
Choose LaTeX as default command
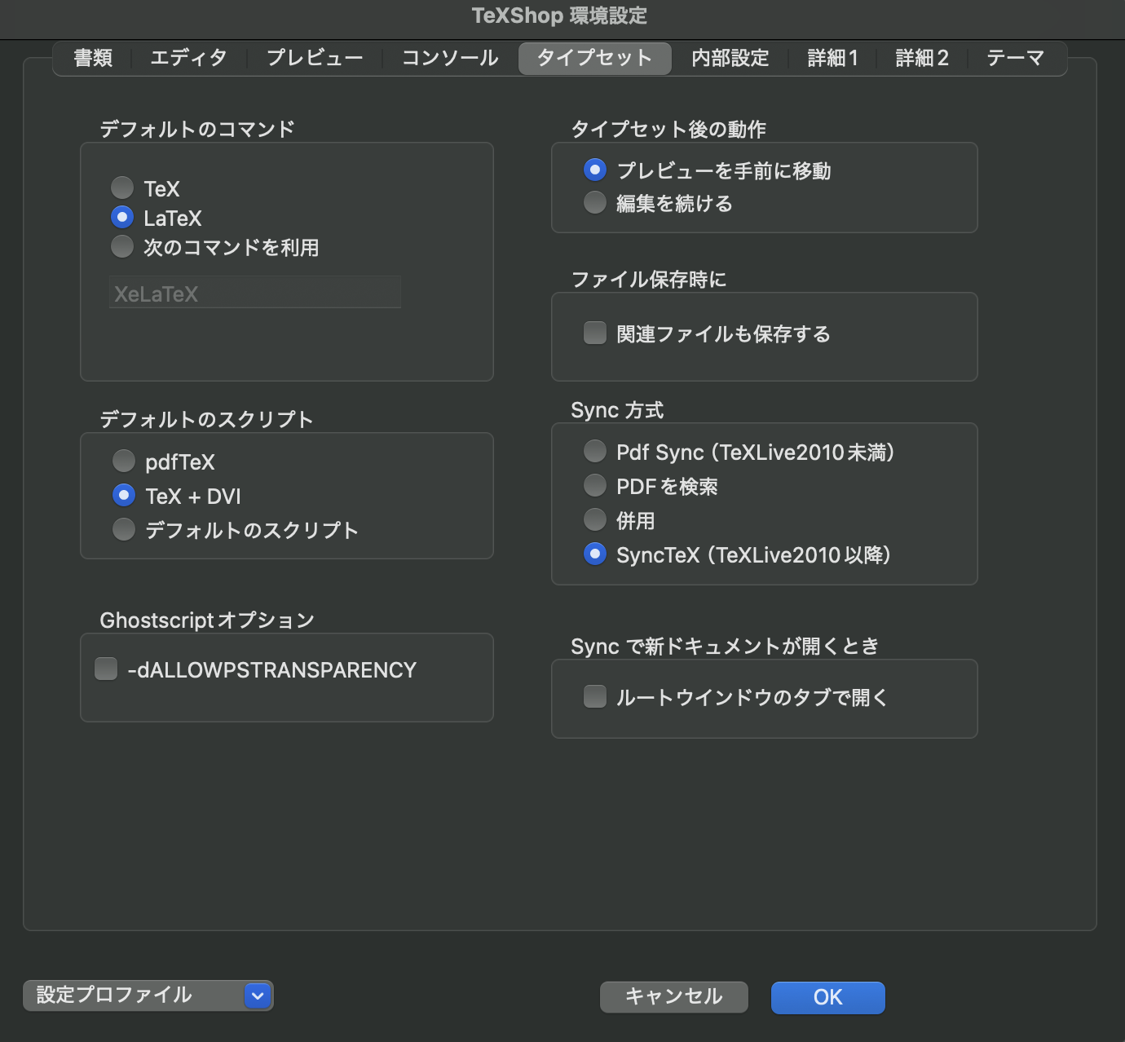(x=122, y=218)
